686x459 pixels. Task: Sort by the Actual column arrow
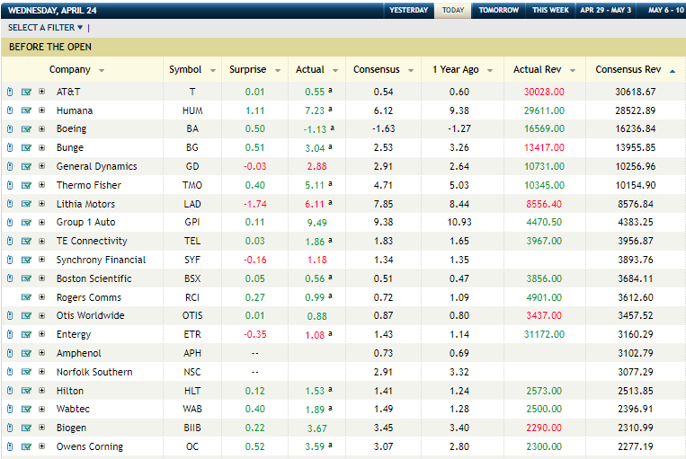(335, 70)
